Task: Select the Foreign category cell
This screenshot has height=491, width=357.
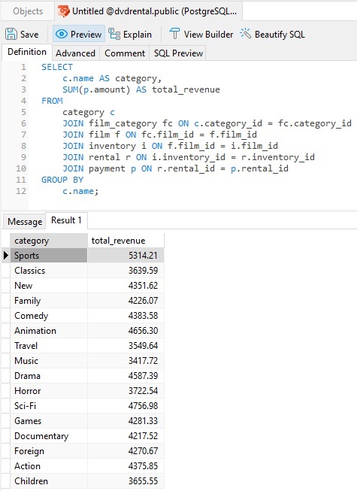Action: point(49,450)
